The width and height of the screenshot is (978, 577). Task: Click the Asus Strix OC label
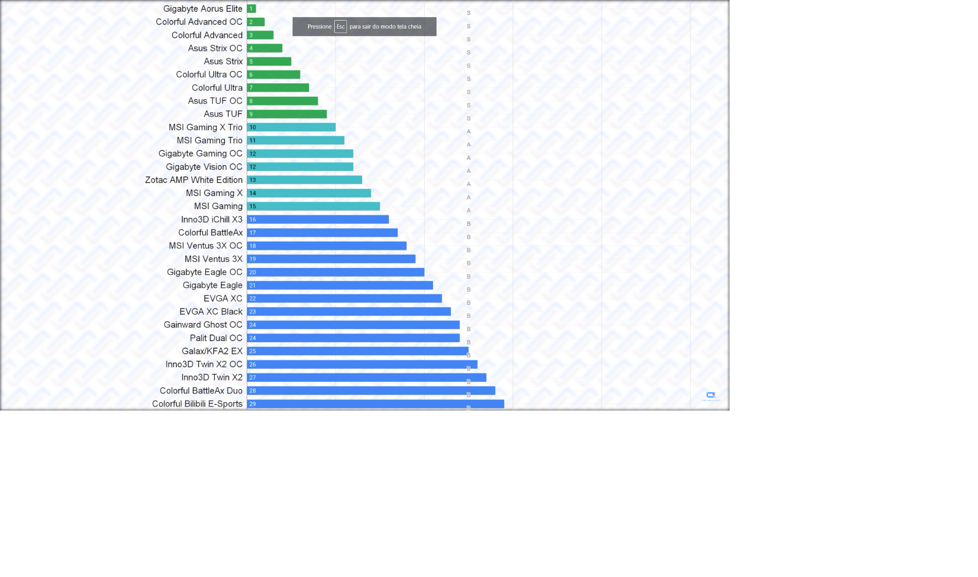pos(215,48)
